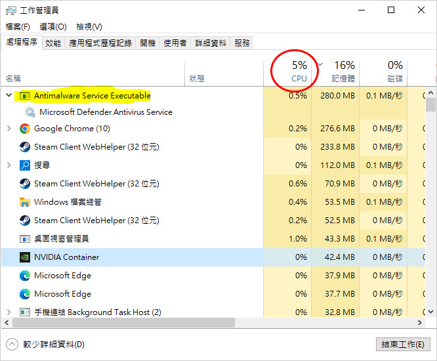The image size is (437, 361).
Task: Click the vertical scrollbar up arrow
Action: pyautogui.click(x=430, y=93)
